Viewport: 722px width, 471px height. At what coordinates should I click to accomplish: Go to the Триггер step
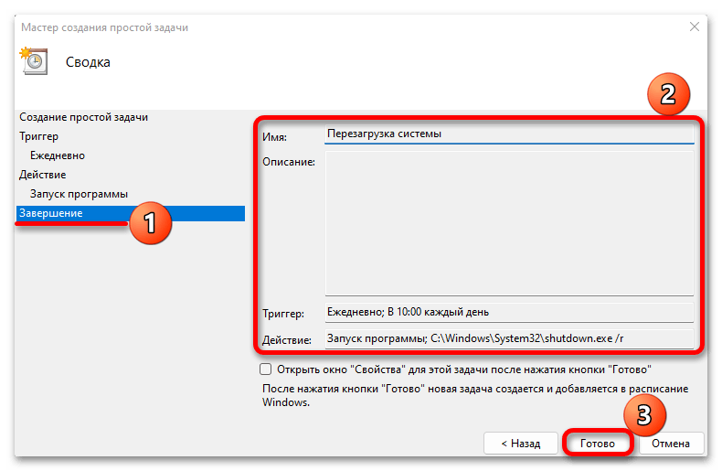38,136
